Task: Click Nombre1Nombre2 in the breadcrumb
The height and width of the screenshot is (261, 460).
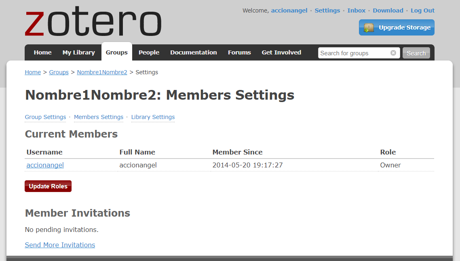Action: click(x=102, y=72)
